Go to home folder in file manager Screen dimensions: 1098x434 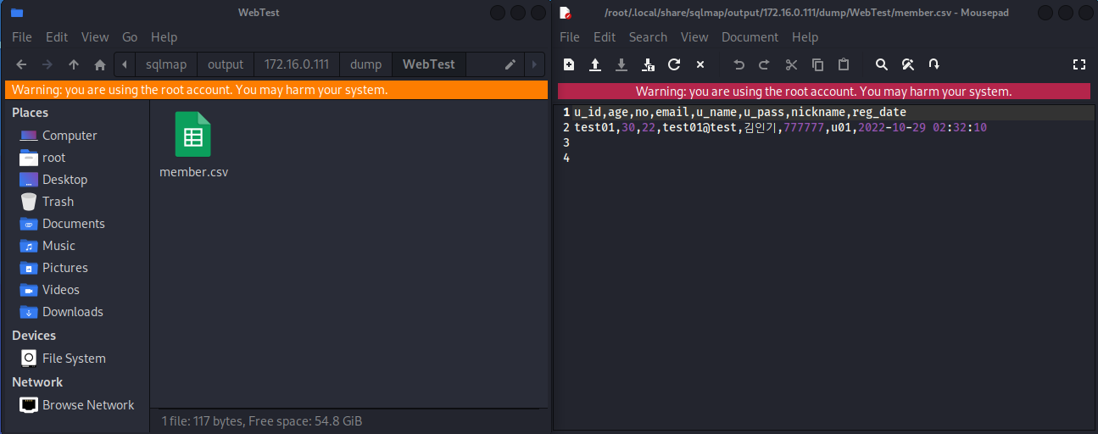tap(100, 64)
